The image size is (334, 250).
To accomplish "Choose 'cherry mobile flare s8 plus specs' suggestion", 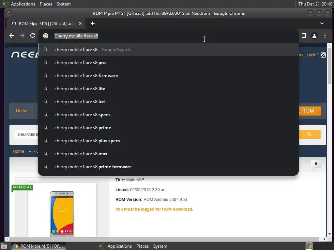I will [x=168, y=141].
